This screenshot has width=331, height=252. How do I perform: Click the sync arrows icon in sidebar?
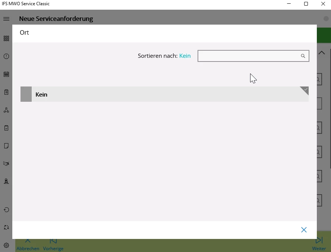click(x=6, y=227)
